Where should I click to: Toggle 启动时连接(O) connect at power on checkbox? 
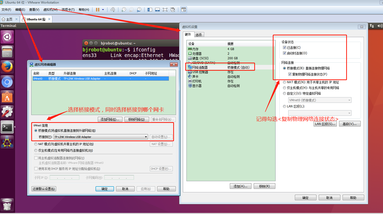(284, 53)
